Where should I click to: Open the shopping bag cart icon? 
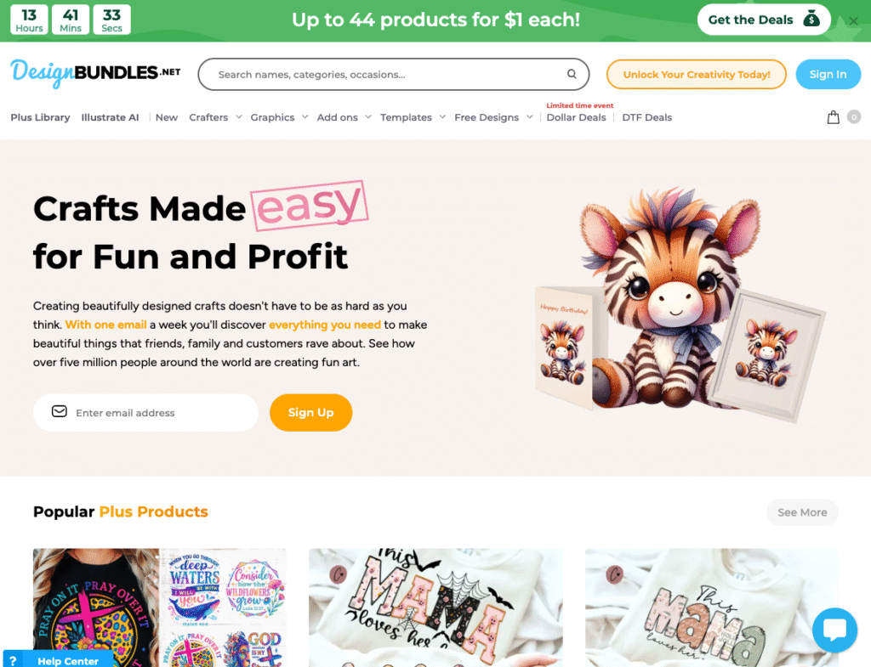click(x=833, y=117)
